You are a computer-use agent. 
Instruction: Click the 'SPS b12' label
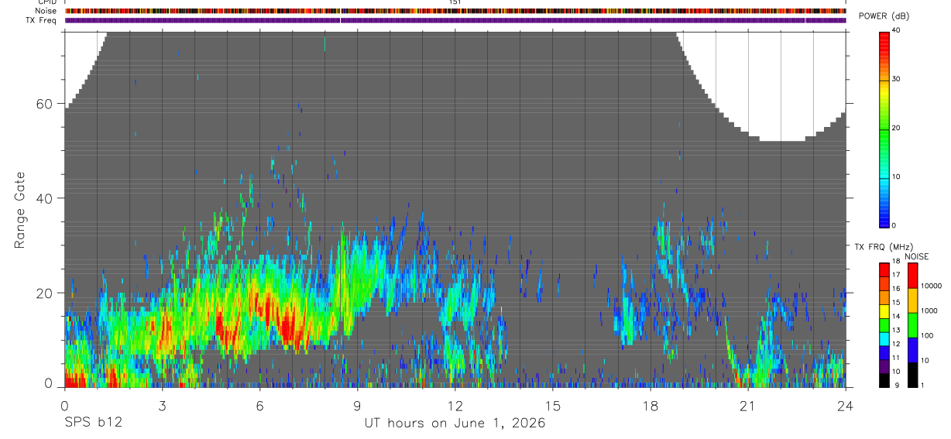(x=93, y=423)
